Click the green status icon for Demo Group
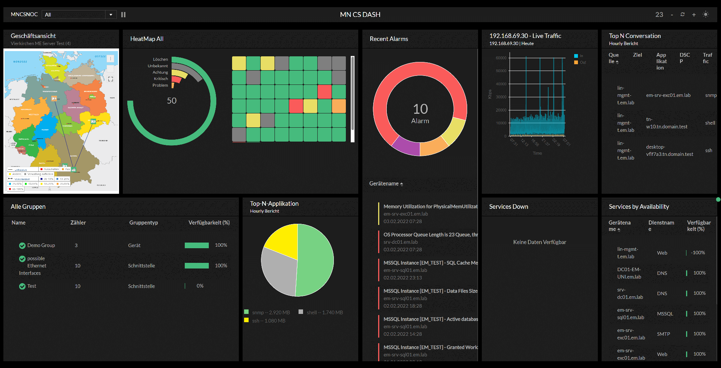 (x=22, y=246)
